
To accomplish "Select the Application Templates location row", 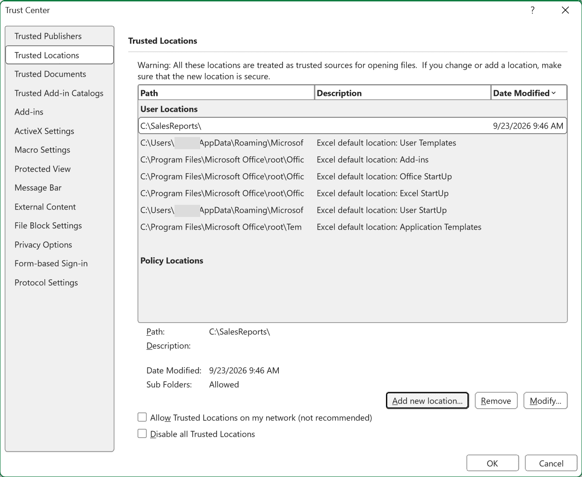I will pos(353,227).
